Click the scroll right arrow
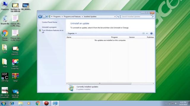190x106 pixels. (x=153, y=83)
